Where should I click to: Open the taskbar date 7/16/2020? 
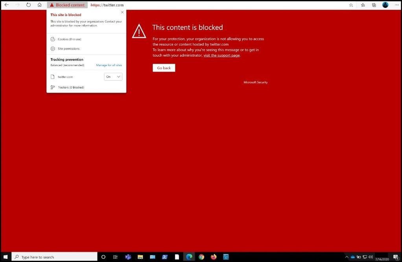click(x=382, y=259)
